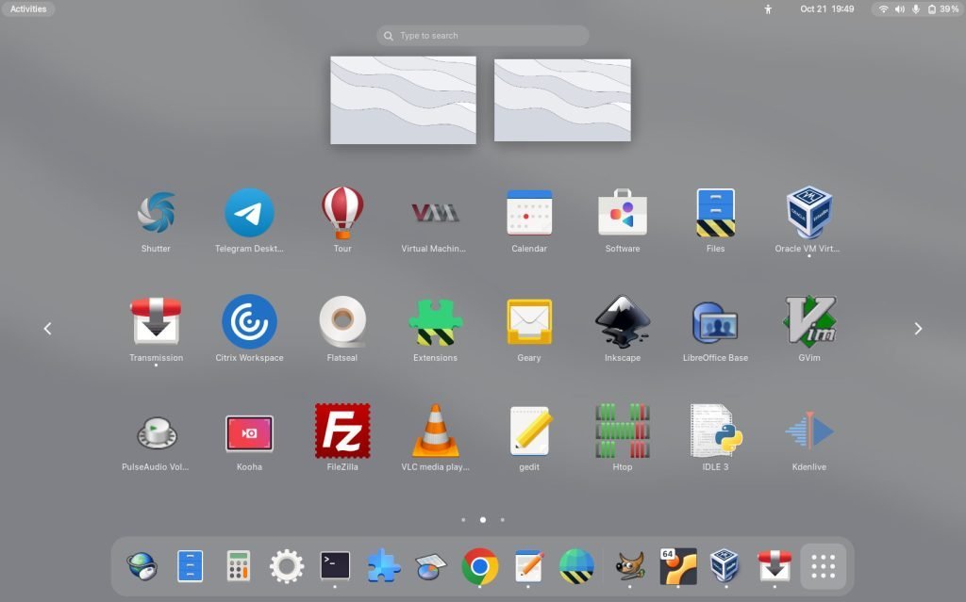Open the orange 64 icon in dock
The height and width of the screenshot is (602, 966).
pyautogui.click(x=677, y=566)
